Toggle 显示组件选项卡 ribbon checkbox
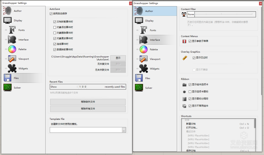The height and width of the screenshot is (155, 264). point(190,85)
